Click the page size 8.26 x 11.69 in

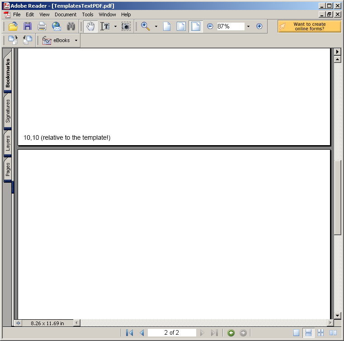click(x=47, y=323)
